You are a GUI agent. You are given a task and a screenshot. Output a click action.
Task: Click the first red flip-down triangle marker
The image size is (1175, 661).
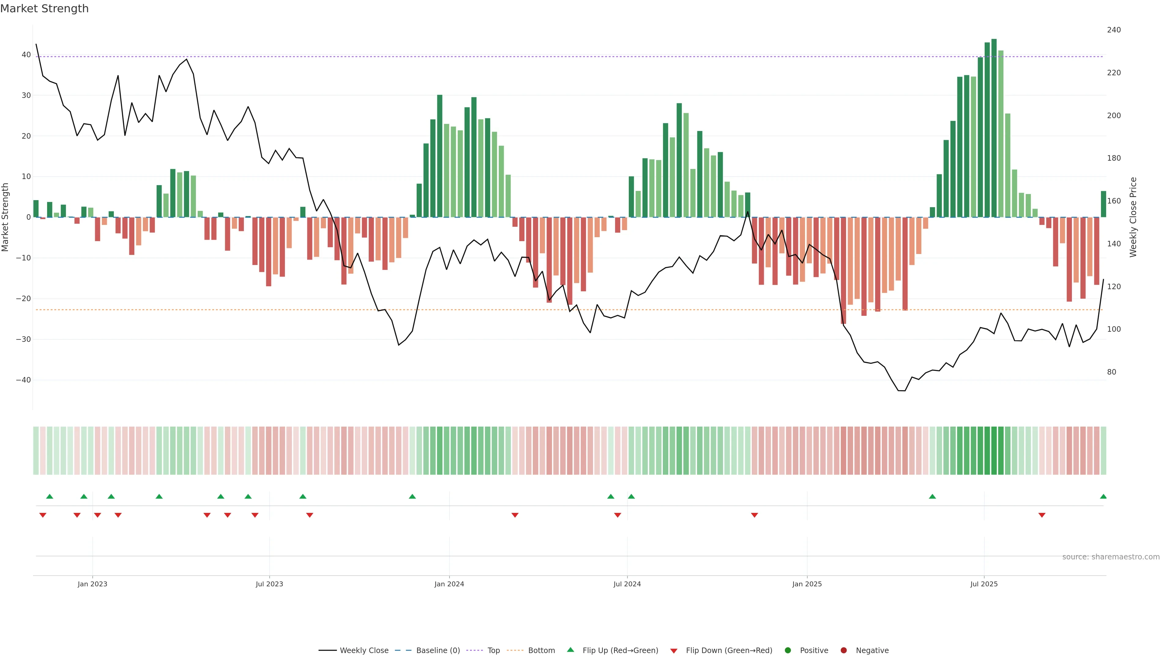click(x=43, y=515)
